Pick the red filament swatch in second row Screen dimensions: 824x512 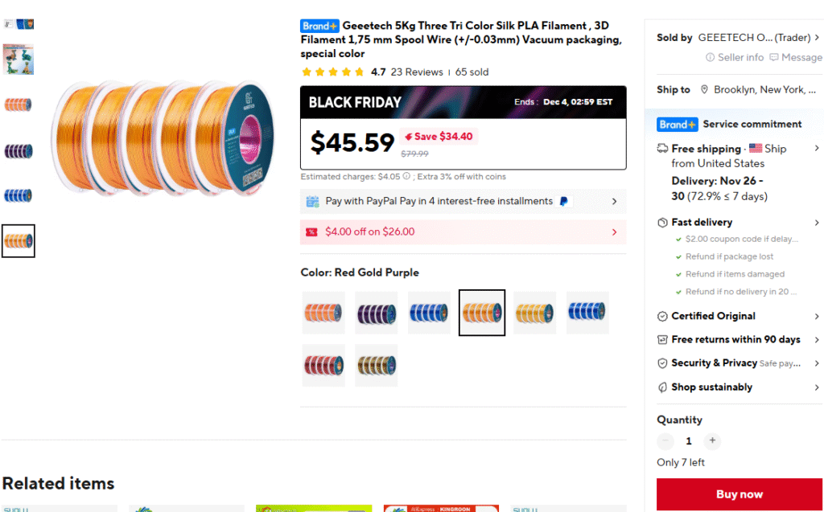pos(323,366)
